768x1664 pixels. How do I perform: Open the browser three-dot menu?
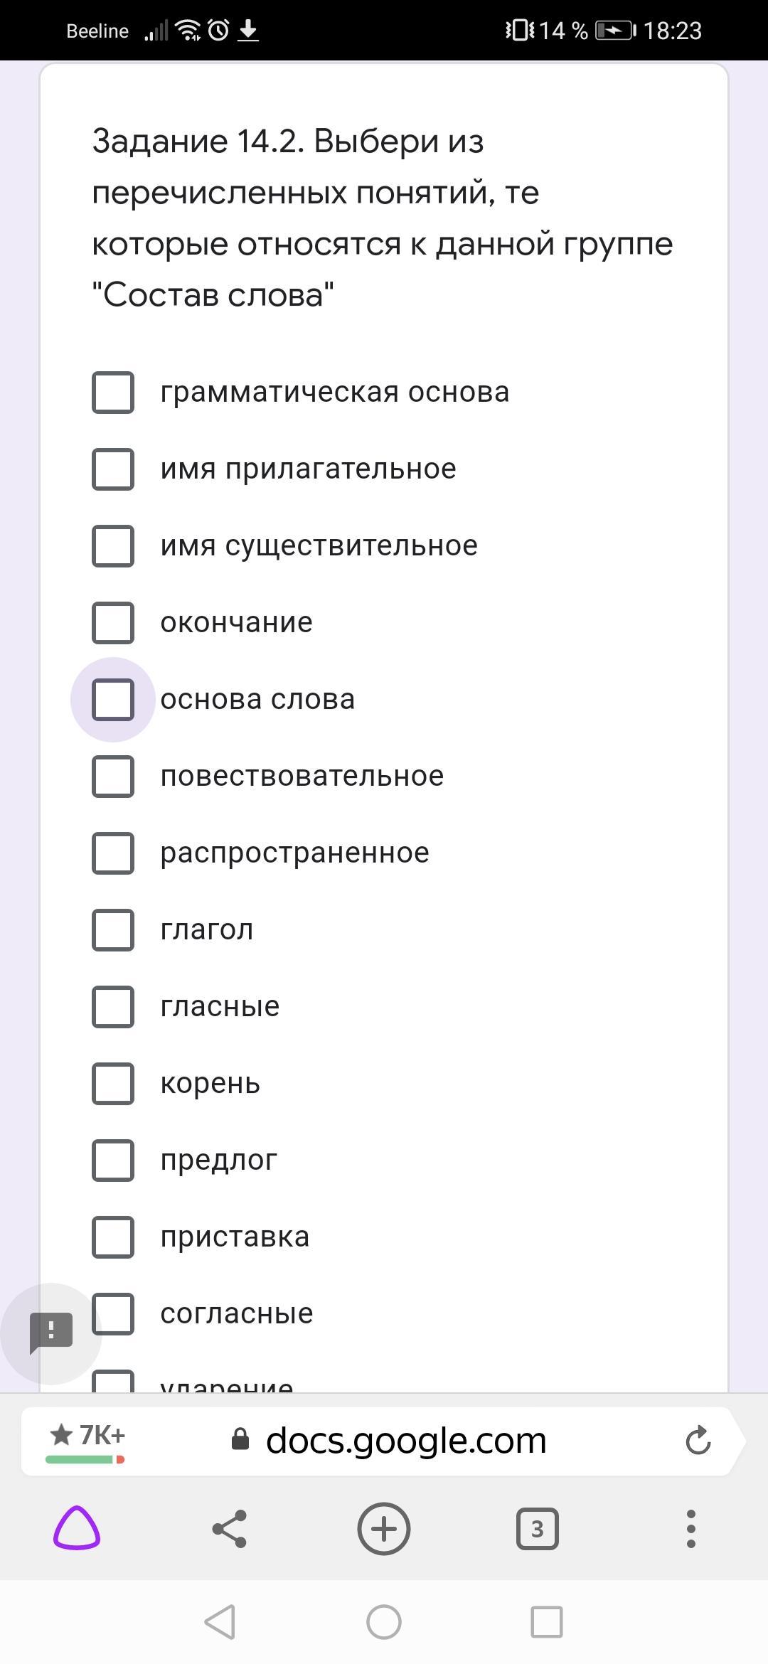pos(690,1528)
